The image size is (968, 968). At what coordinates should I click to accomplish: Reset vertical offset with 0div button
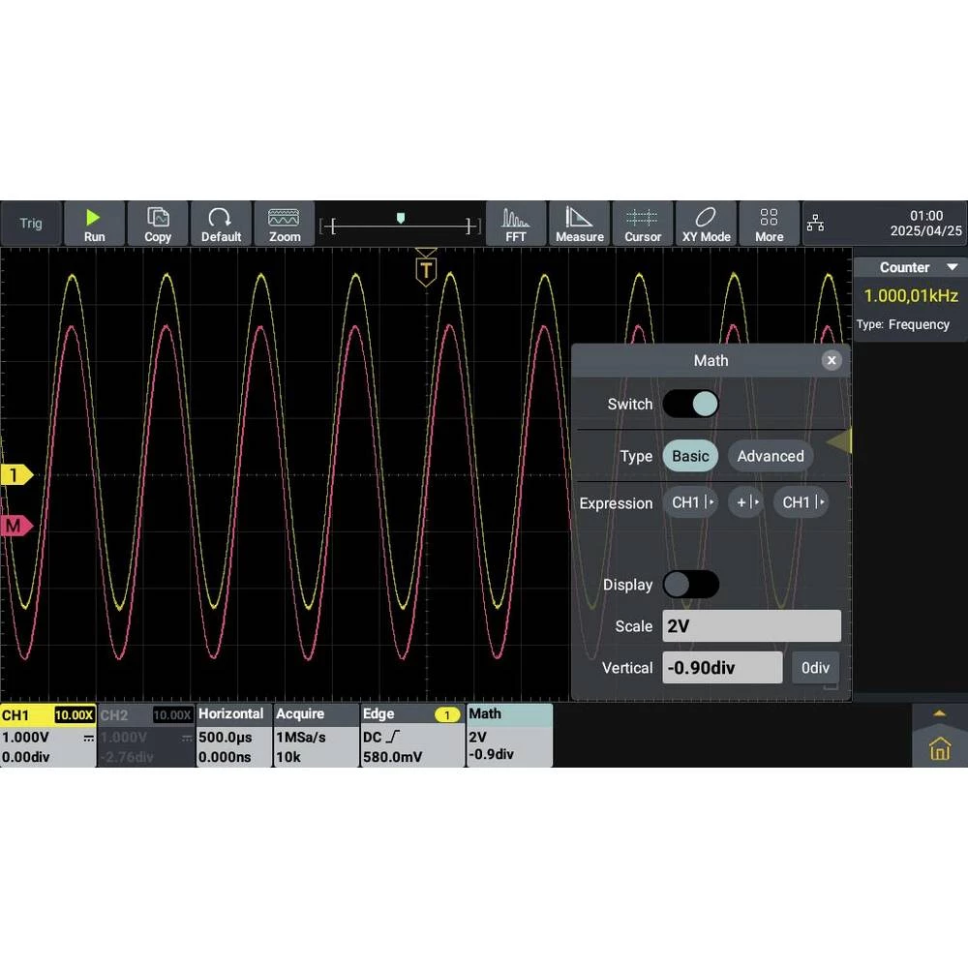click(x=815, y=668)
